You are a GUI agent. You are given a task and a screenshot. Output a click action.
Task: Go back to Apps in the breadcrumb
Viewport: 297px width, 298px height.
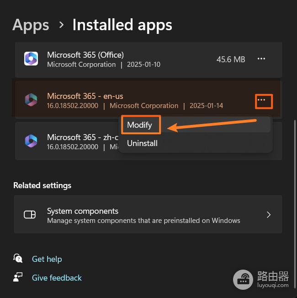31,25
